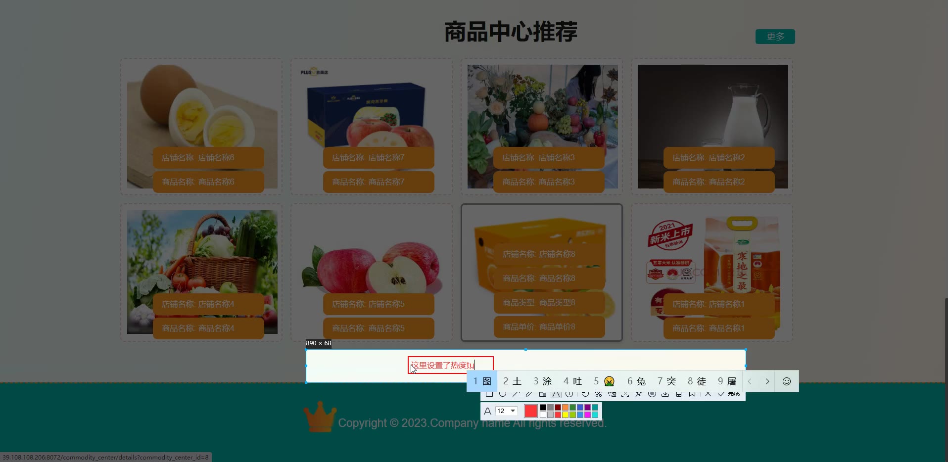The image size is (948, 462).
Task: Select the cyan color swatch in bottom row
Action: (595, 415)
